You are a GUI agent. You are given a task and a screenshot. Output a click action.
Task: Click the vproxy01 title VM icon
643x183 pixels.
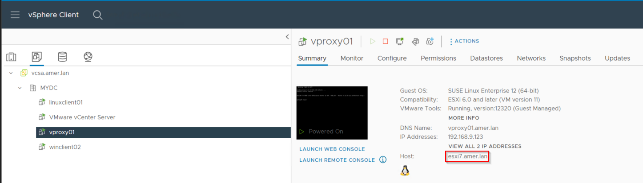click(303, 42)
